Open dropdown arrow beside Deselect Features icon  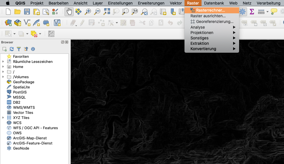pos(40,34)
